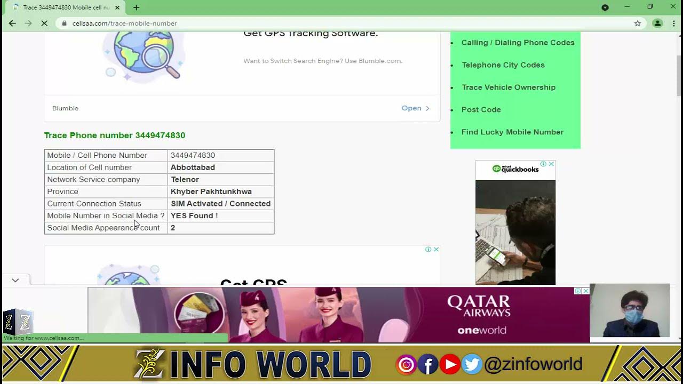Click 'Network Service company' label
Image resolution: width=683 pixels, height=384 pixels.
(x=93, y=180)
